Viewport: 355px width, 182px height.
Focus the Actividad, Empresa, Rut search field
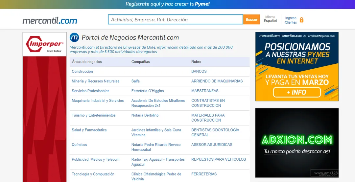176,19
